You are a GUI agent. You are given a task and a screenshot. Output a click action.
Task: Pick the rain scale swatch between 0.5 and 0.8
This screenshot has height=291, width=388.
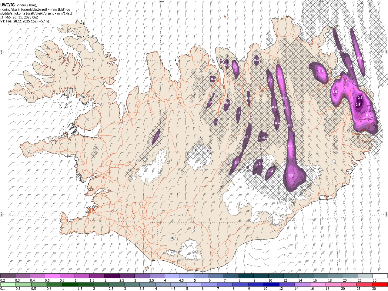pos(39,284)
